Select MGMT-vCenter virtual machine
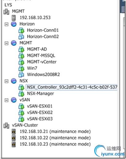Screen dimensions: 126x159 (x=42, y=62)
